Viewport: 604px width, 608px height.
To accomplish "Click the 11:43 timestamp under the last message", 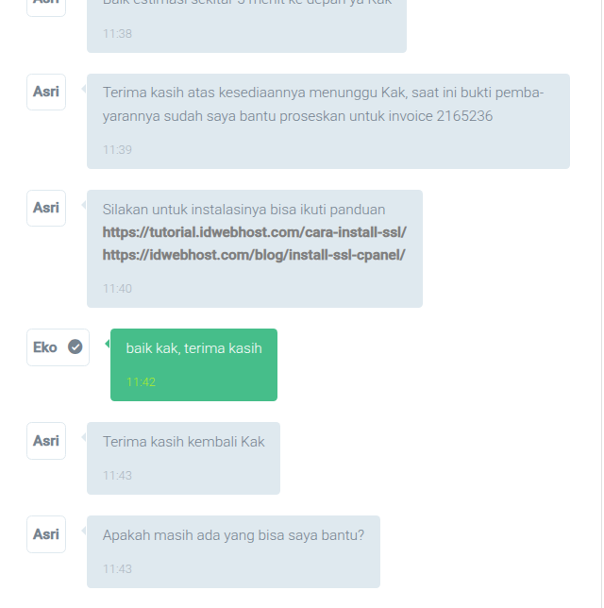I will [x=117, y=569].
